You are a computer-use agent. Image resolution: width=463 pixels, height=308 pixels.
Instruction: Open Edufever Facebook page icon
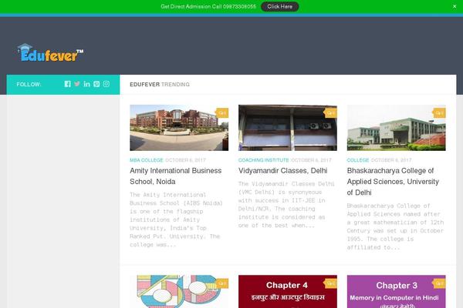tap(68, 84)
